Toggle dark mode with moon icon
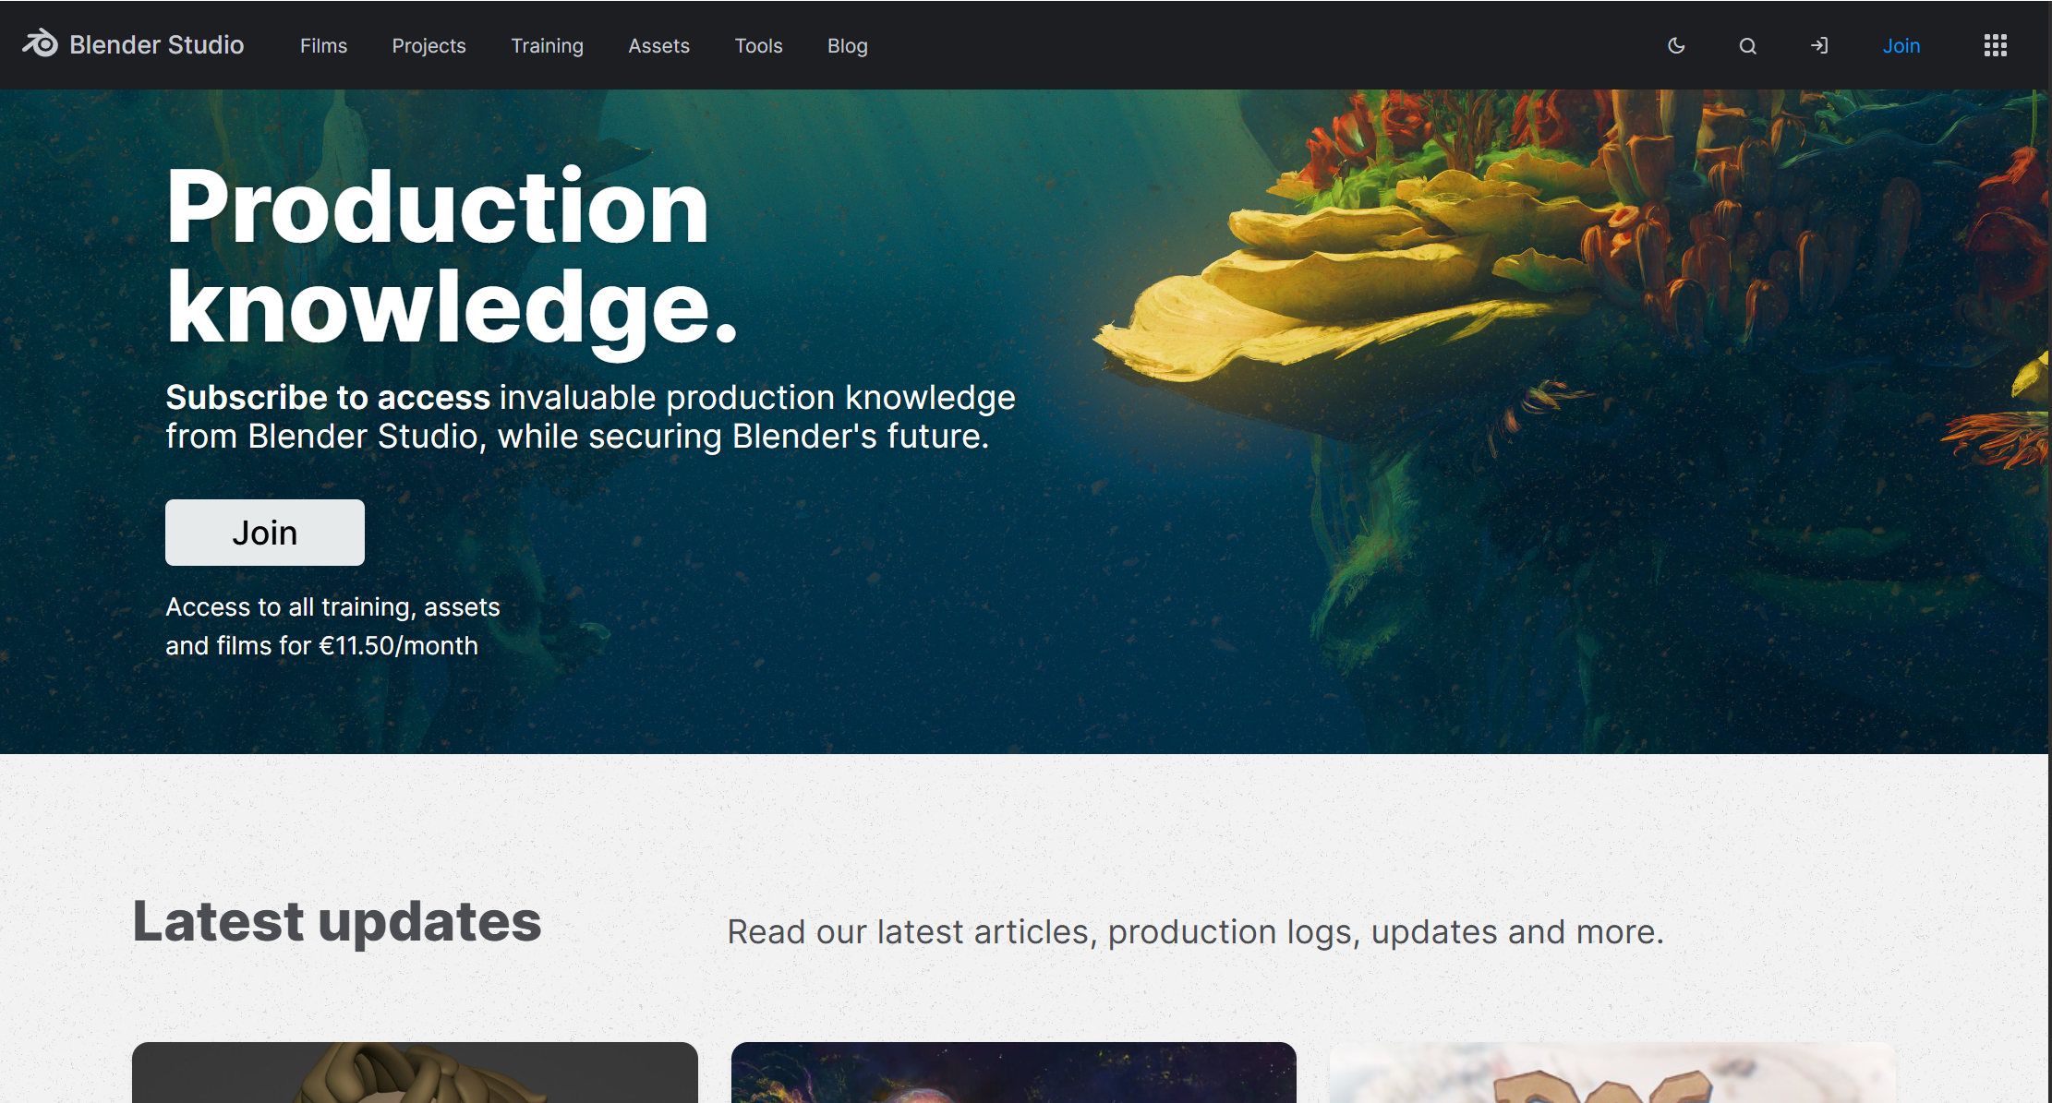This screenshot has width=2052, height=1103. [1676, 45]
